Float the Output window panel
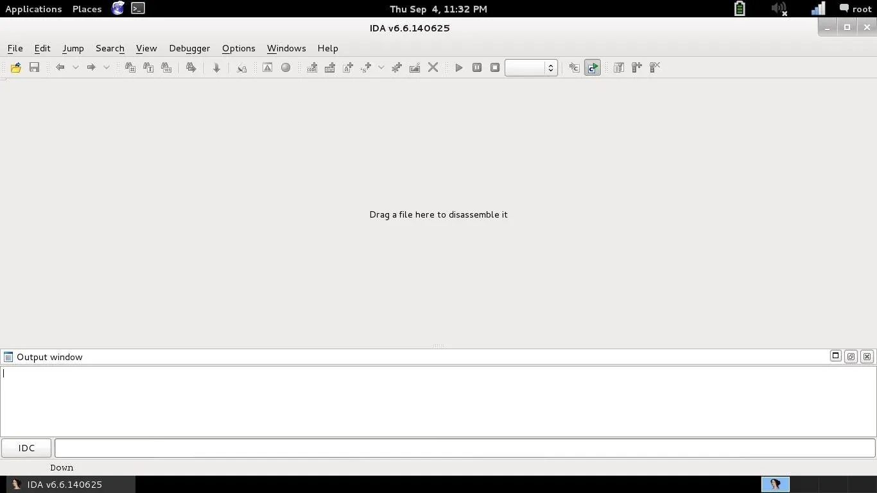 coord(851,356)
